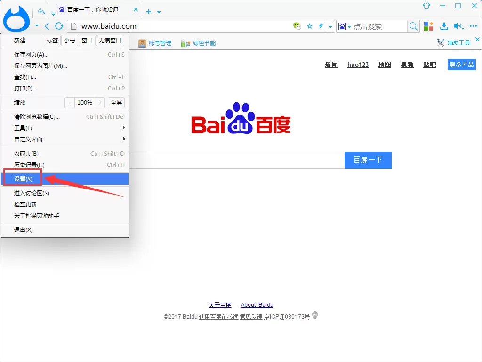
Task: Click the page document icon before URL
Action: [74, 26]
